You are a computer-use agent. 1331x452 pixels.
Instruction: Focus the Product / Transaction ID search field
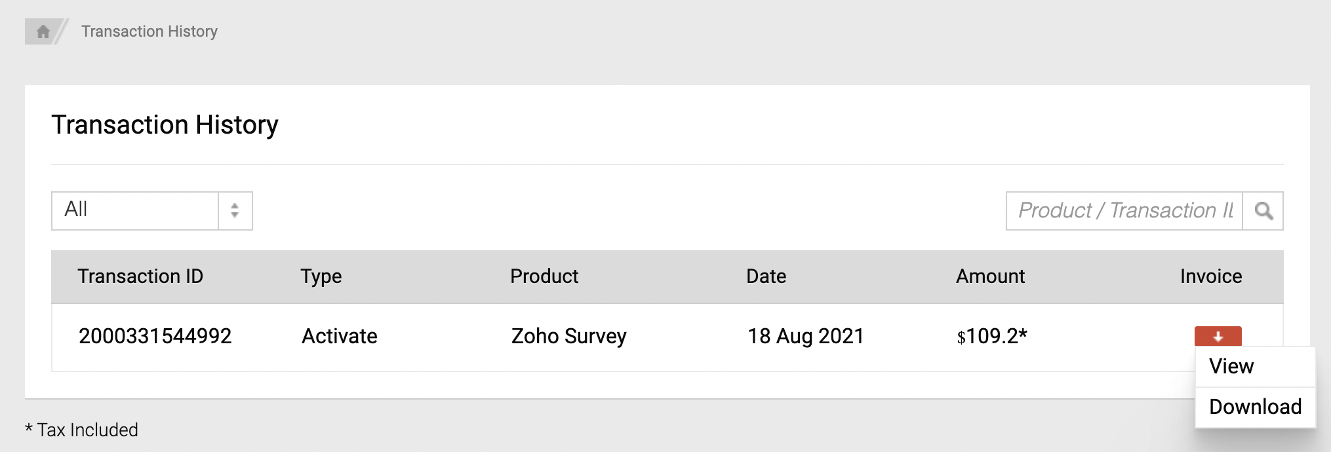[1124, 211]
